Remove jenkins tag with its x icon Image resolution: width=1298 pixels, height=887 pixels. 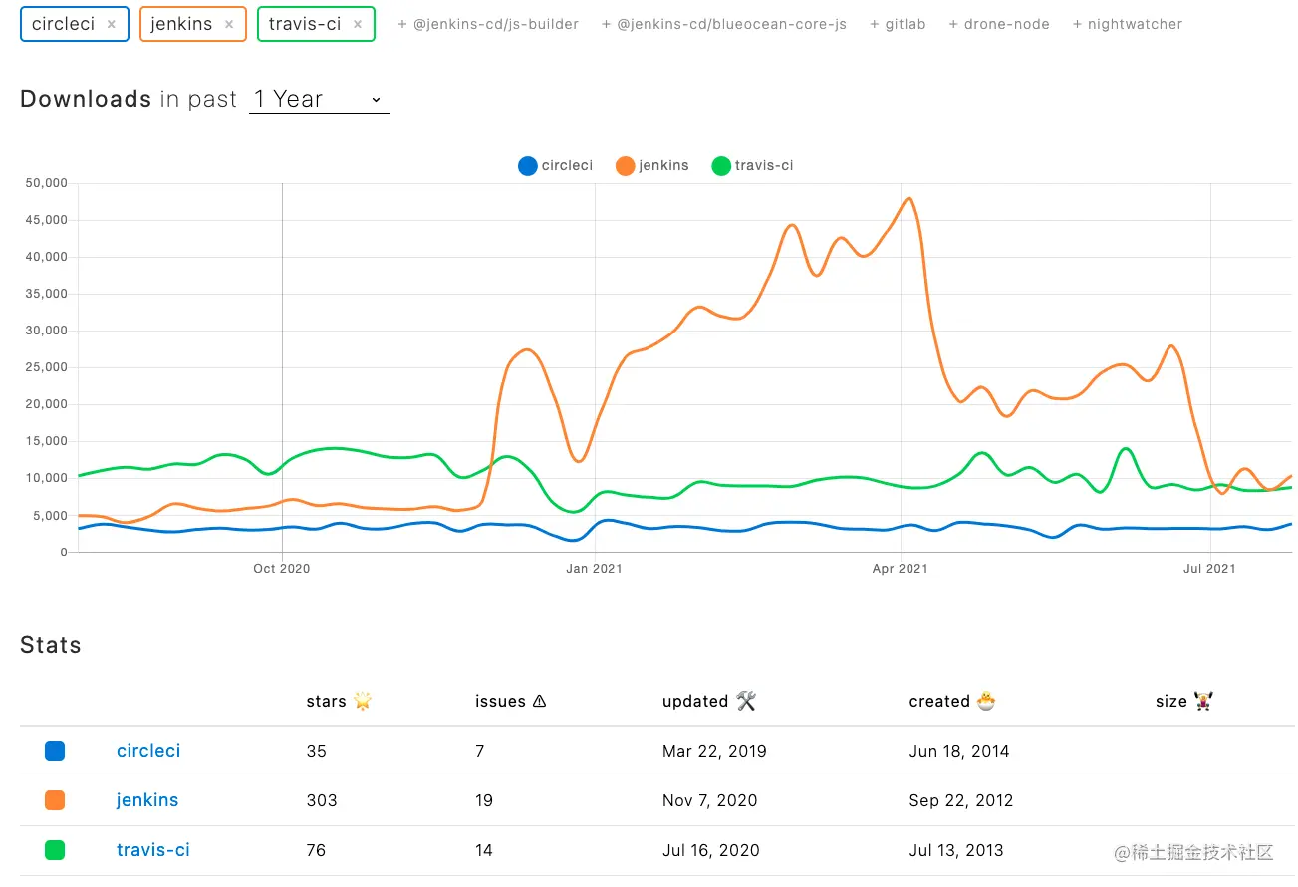point(229,24)
